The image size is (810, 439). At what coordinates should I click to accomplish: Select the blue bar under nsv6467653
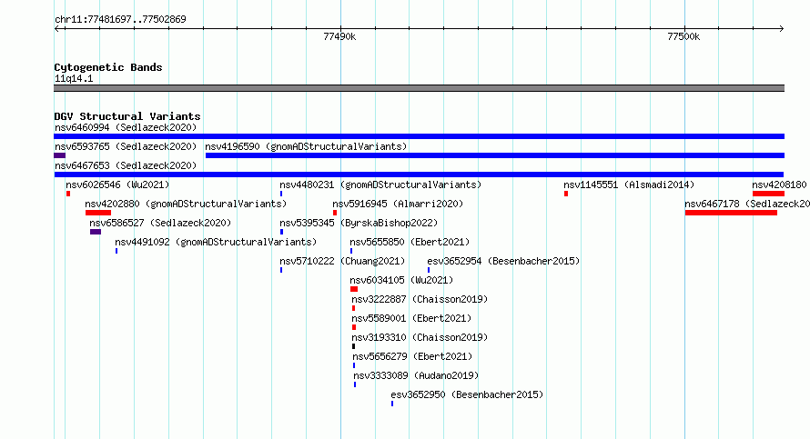(419, 175)
